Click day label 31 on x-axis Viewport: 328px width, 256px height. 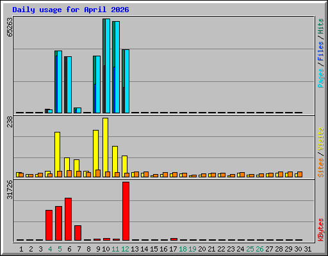[x=307, y=249]
